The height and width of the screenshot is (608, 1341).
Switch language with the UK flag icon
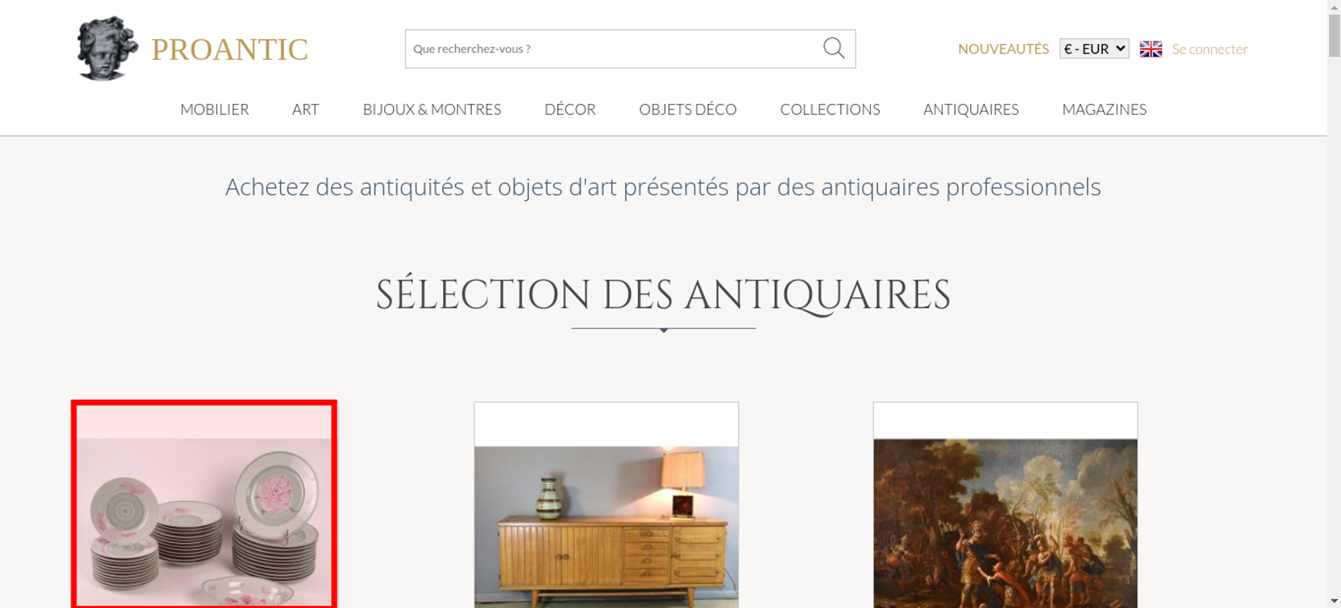click(1151, 49)
